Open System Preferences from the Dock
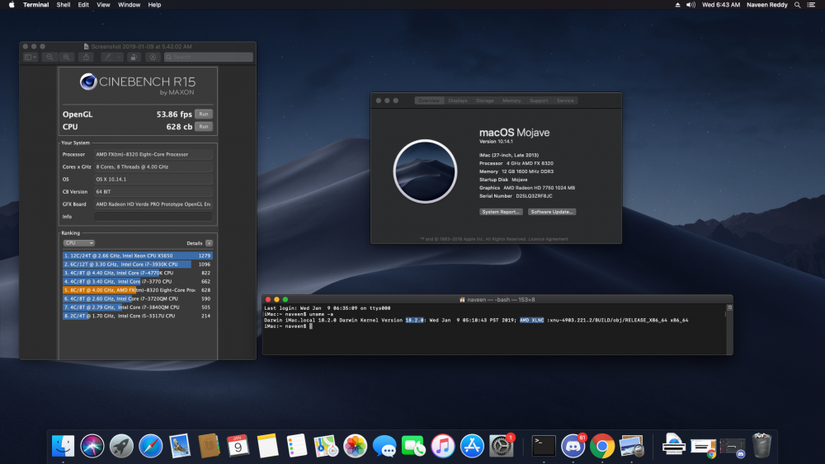Image resolution: width=825 pixels, height=464 pixels. pyautogui.click(x=501, y=446)
